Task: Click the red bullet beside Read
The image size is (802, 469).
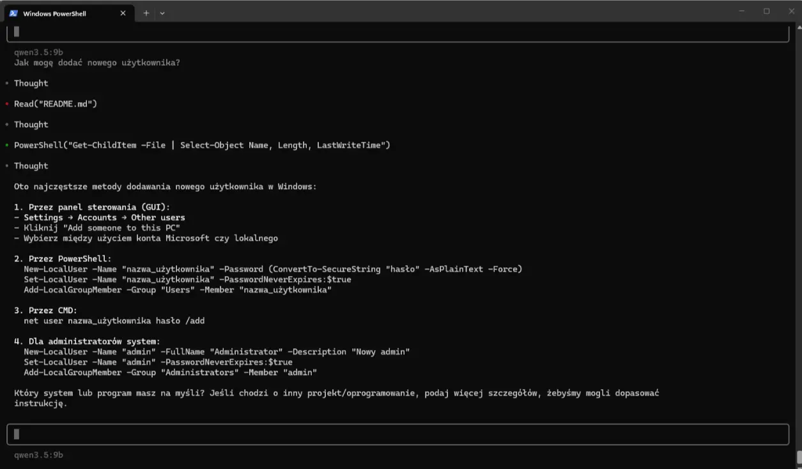Action: [6, 104]
